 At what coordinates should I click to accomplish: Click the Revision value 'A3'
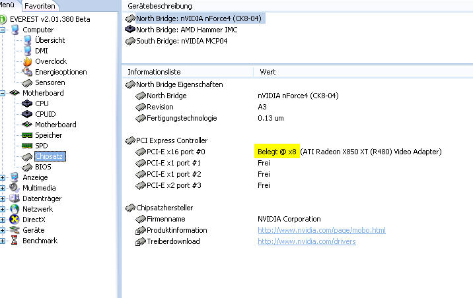(x=262, y=107)
